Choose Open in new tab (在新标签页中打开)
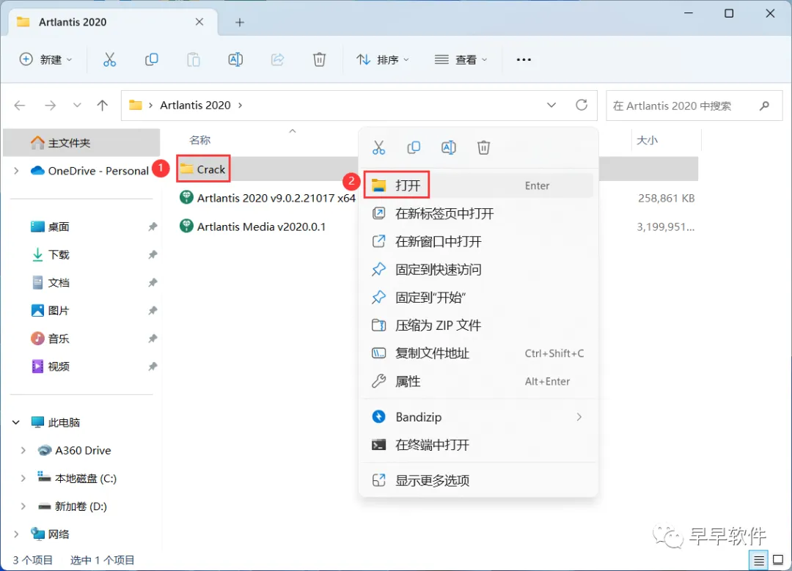 pyautogui.click(x=478, y=213)
